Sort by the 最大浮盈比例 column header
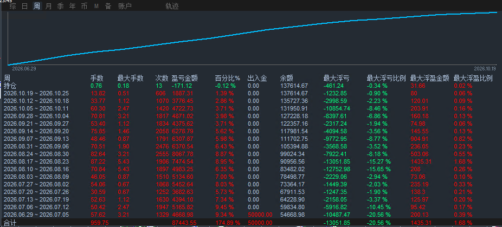Viewport: 502px width, 227px height. coord(473,78)
